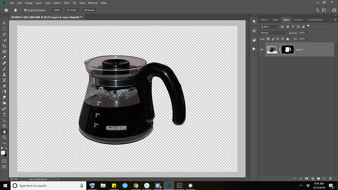Open the Image menu
The image size is (338, 190).
[x=29, y=3]
